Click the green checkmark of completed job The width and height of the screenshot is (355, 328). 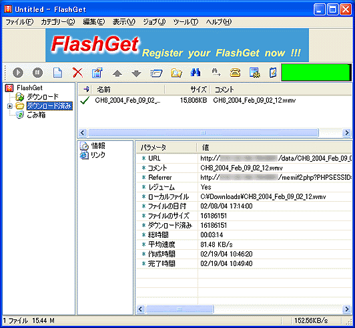pos(85,100)
